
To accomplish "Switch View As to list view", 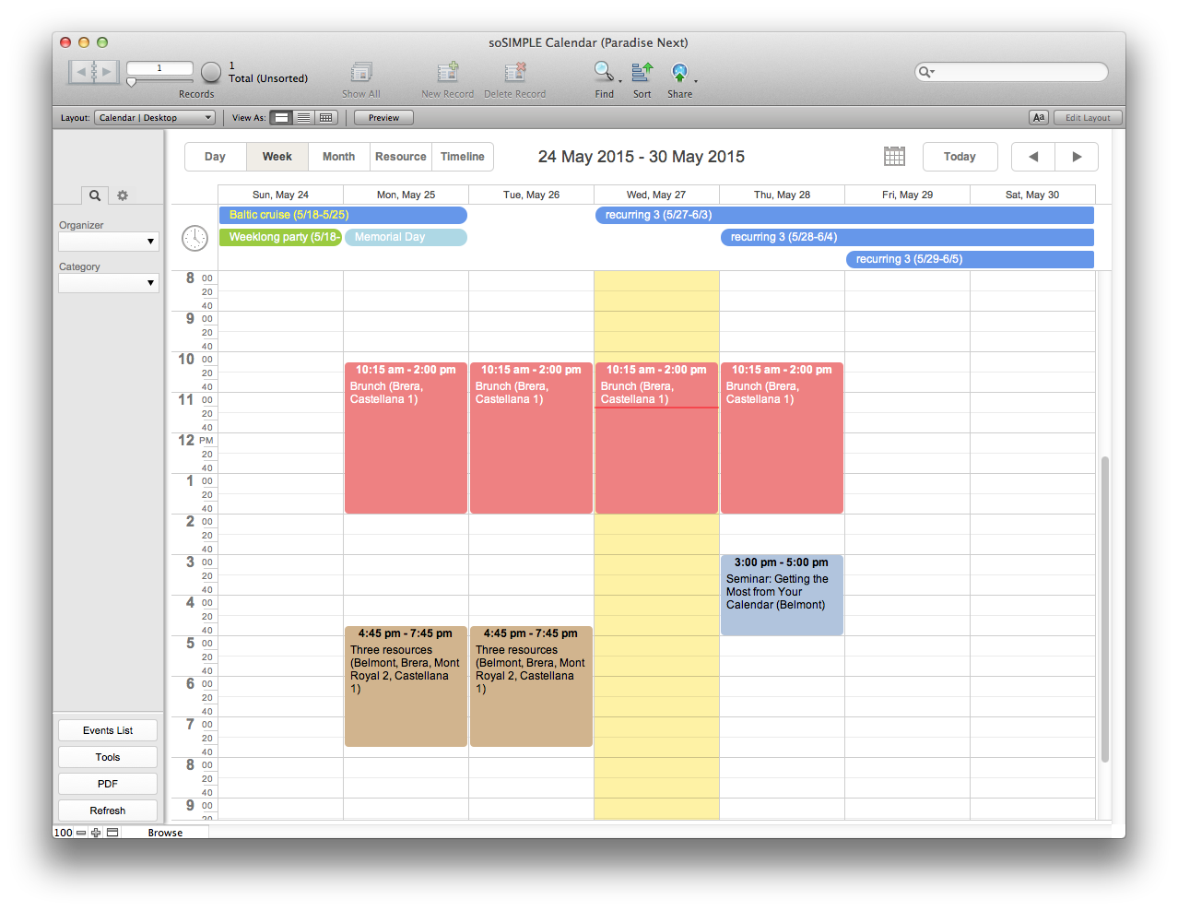I will point(303,118).
